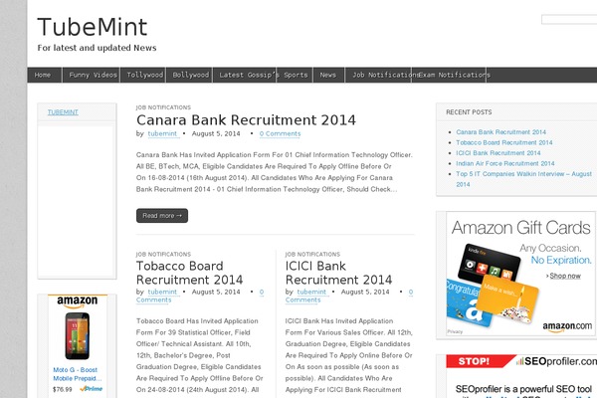Open Job Notifications menu item
Screen dimensions: 597x398
coord(378,75)
